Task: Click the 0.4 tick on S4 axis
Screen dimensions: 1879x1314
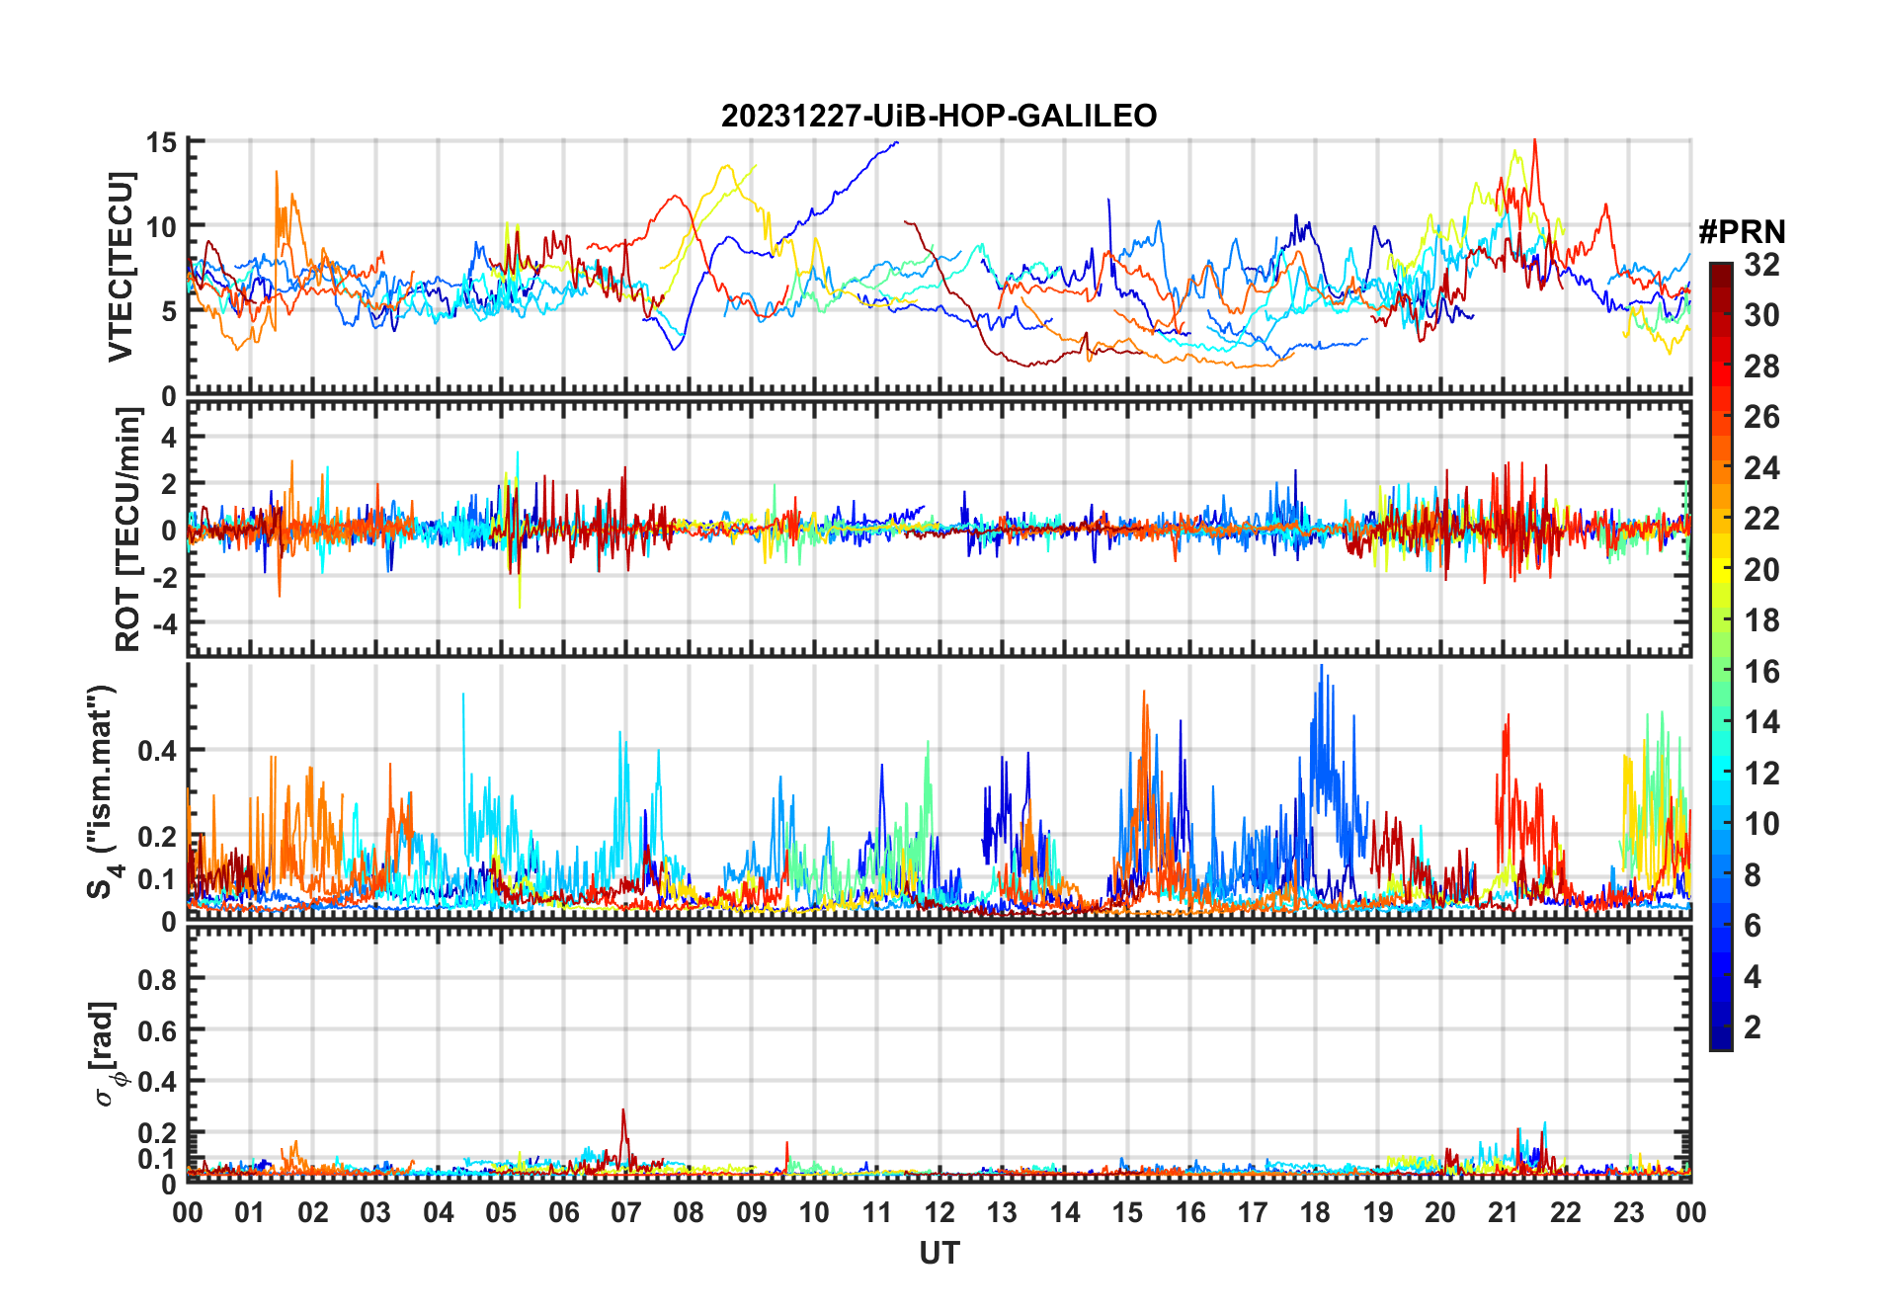Action: pos(157,751)
